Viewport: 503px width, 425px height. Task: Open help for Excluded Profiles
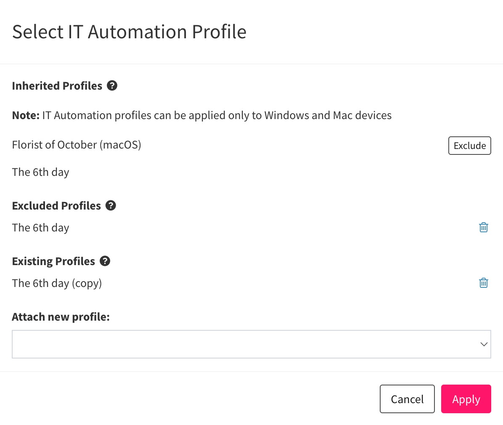(111, 205)
